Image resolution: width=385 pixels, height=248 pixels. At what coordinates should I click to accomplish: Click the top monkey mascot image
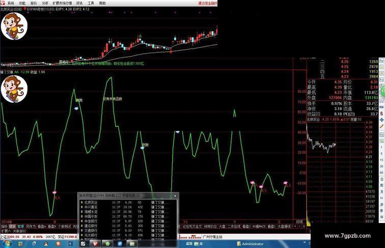[x=14, y=26]
